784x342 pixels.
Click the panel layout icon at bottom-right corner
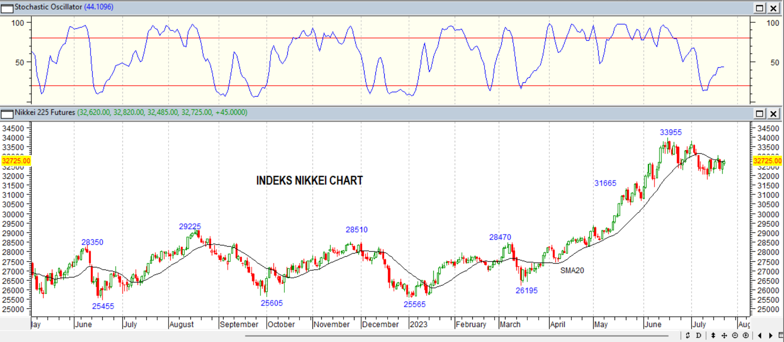pyautogui.click(x=781, y=335)
